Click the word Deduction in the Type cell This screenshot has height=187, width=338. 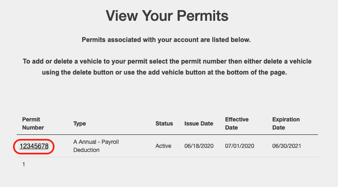[x=86, y=150]
